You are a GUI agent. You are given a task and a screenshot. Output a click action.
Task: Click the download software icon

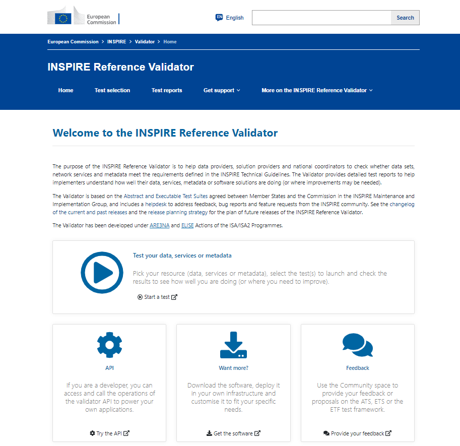pyautogui.click(x=233, y=345)
